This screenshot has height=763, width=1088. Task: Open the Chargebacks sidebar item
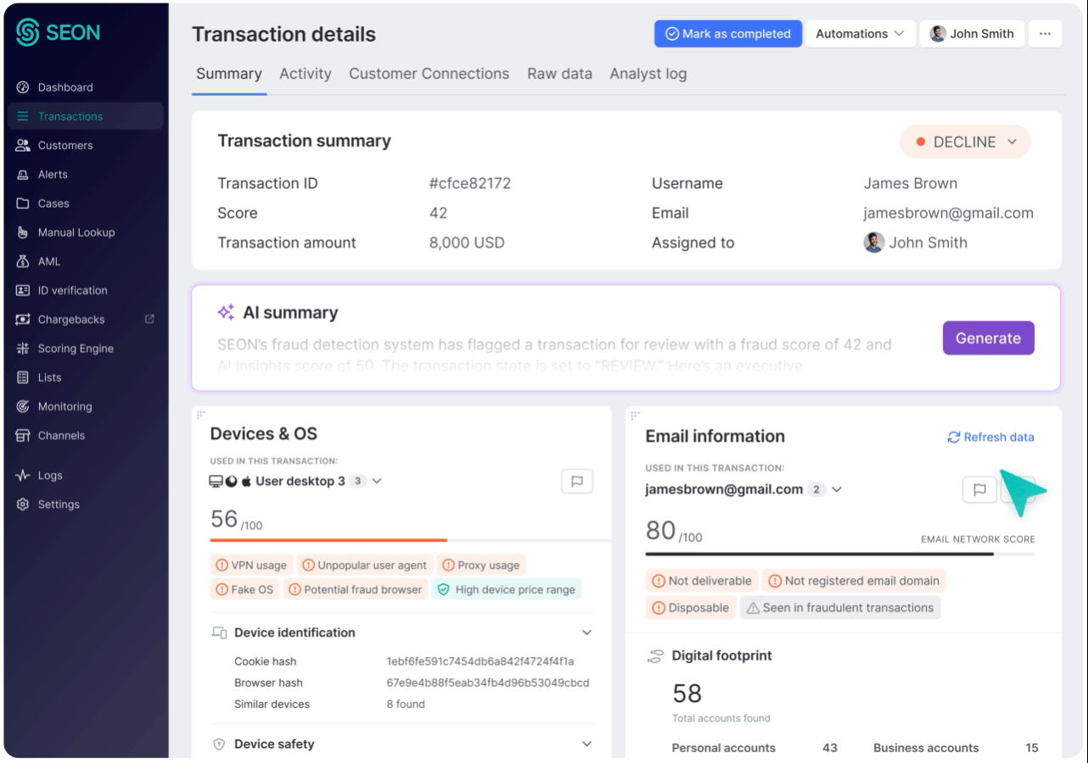click(71, 320)
